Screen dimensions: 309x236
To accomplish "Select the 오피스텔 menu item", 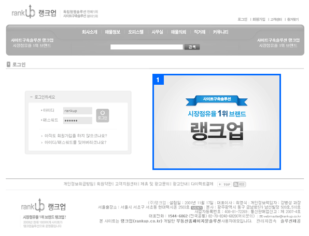I will pyautogui.click(x=136, y=32).
